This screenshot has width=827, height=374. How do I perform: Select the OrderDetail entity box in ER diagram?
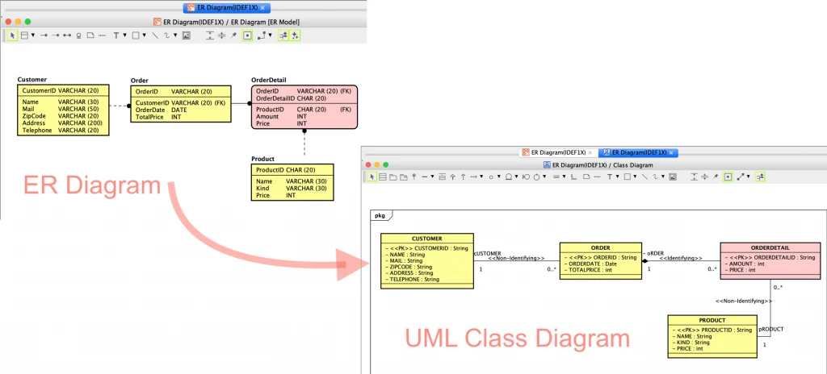tap(304, 107)
